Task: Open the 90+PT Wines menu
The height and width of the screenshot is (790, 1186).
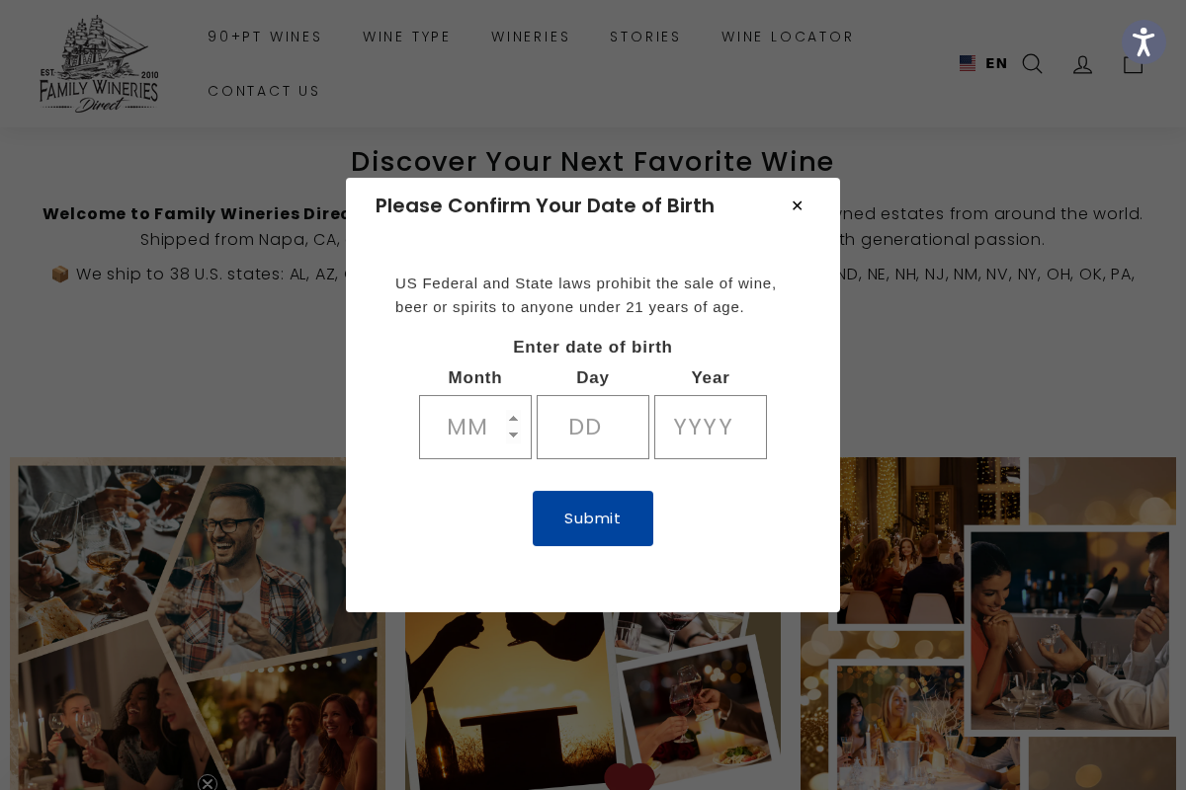Action: [265, 37]
